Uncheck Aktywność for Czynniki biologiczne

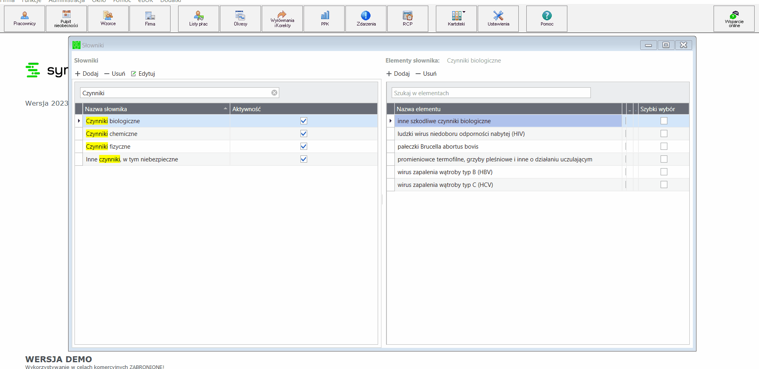pos(304,121)
